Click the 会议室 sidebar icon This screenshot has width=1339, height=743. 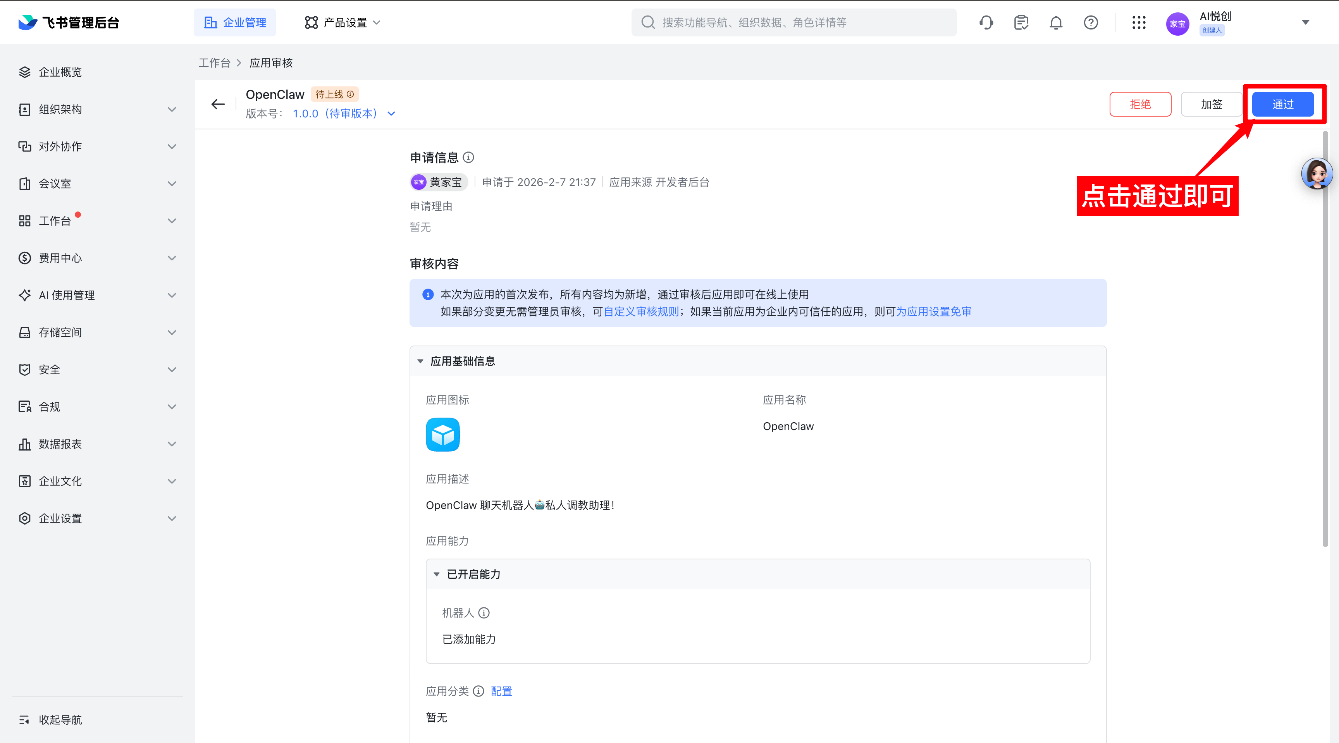(x=24, y=183)
